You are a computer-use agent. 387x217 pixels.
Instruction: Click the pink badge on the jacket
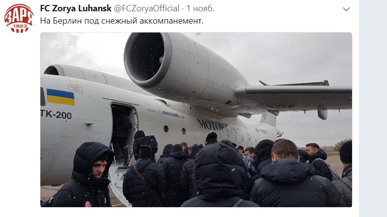tap(88, 204)
